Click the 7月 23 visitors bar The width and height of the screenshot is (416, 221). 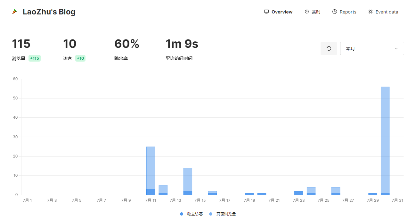tap(299, 193)
